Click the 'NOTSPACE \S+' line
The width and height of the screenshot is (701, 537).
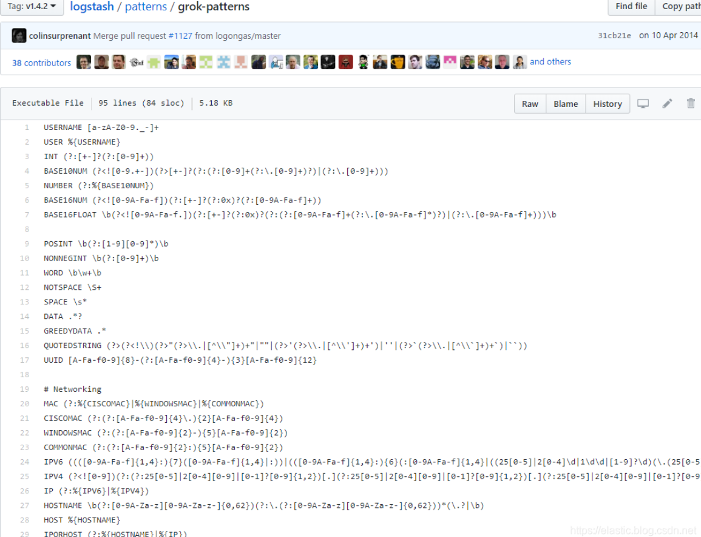pos(72,287)
